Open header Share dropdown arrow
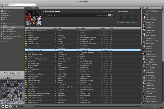 (x=55, y=15)
